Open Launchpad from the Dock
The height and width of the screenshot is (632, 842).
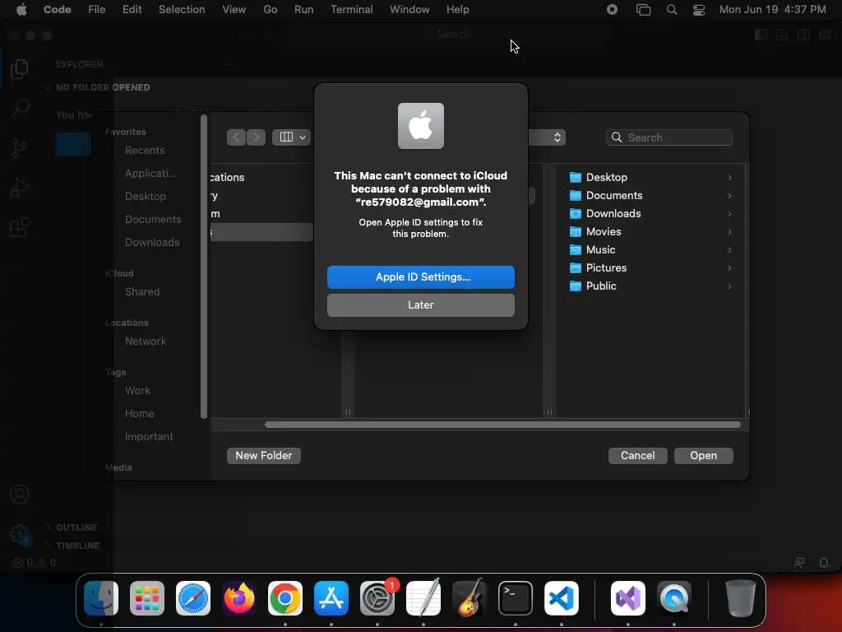[147, 598]
